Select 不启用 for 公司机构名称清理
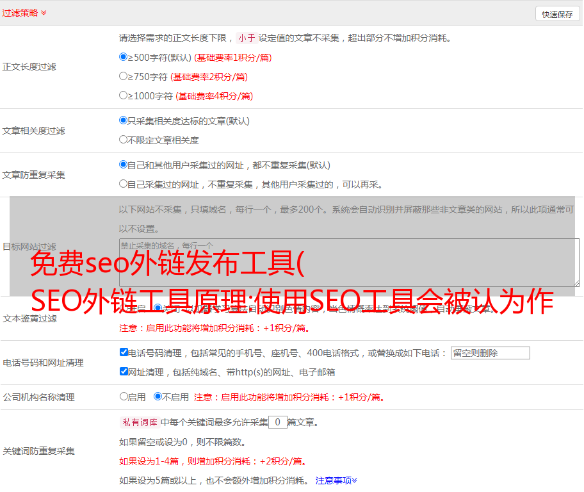 point(158,397)
